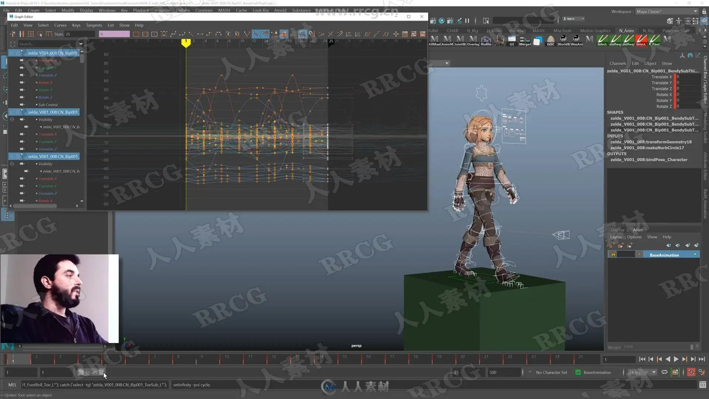The width and height of the screenshot is (709, 399).
Task: Toggle pin on Sub Control channel row
Action: click(x=22, y=105)
